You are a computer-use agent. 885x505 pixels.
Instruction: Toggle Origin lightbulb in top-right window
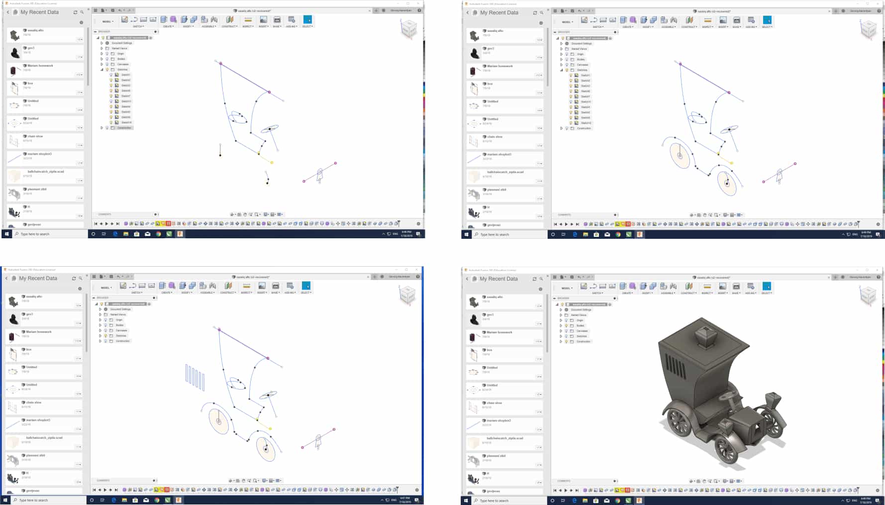click(x=567, y=54)
